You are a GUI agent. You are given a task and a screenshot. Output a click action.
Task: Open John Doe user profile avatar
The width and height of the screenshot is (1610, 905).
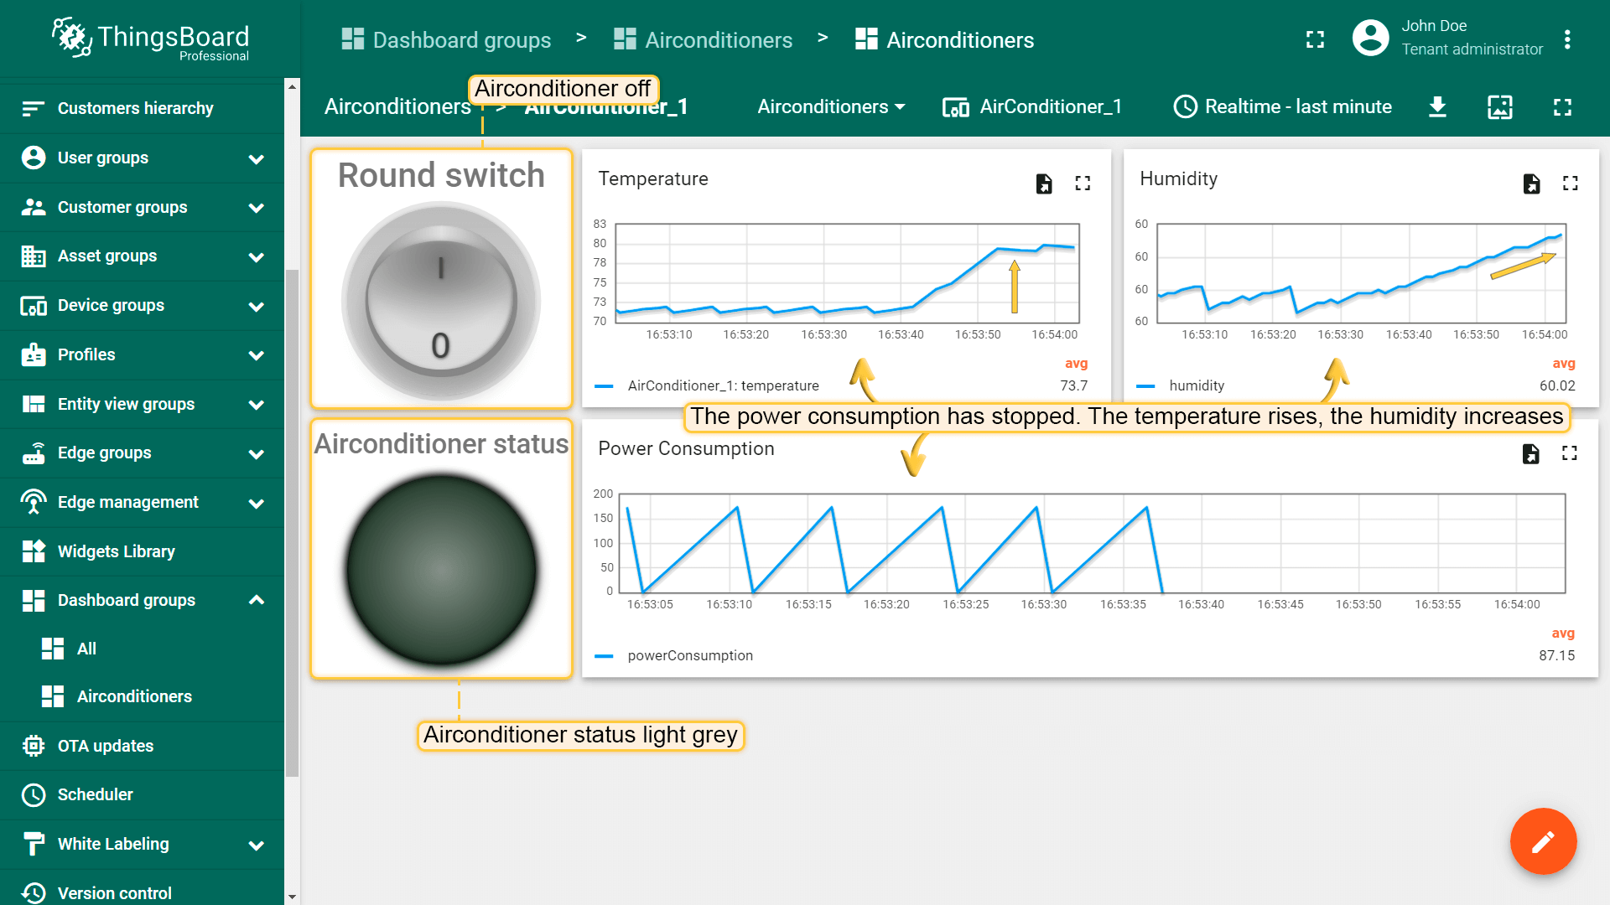pos(1371,38)
